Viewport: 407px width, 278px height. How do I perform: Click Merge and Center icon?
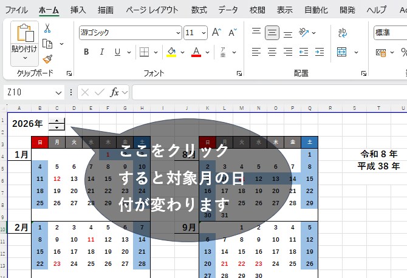click(x=341, y=52)
